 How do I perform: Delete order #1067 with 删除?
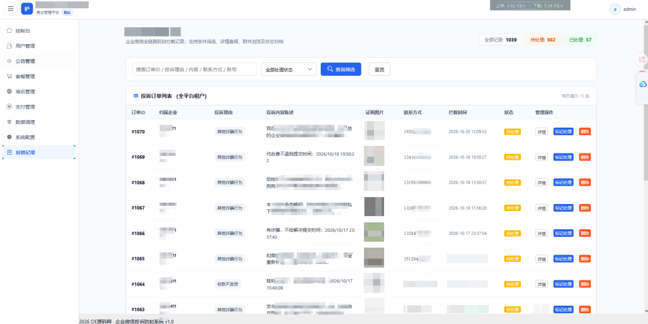585,208
